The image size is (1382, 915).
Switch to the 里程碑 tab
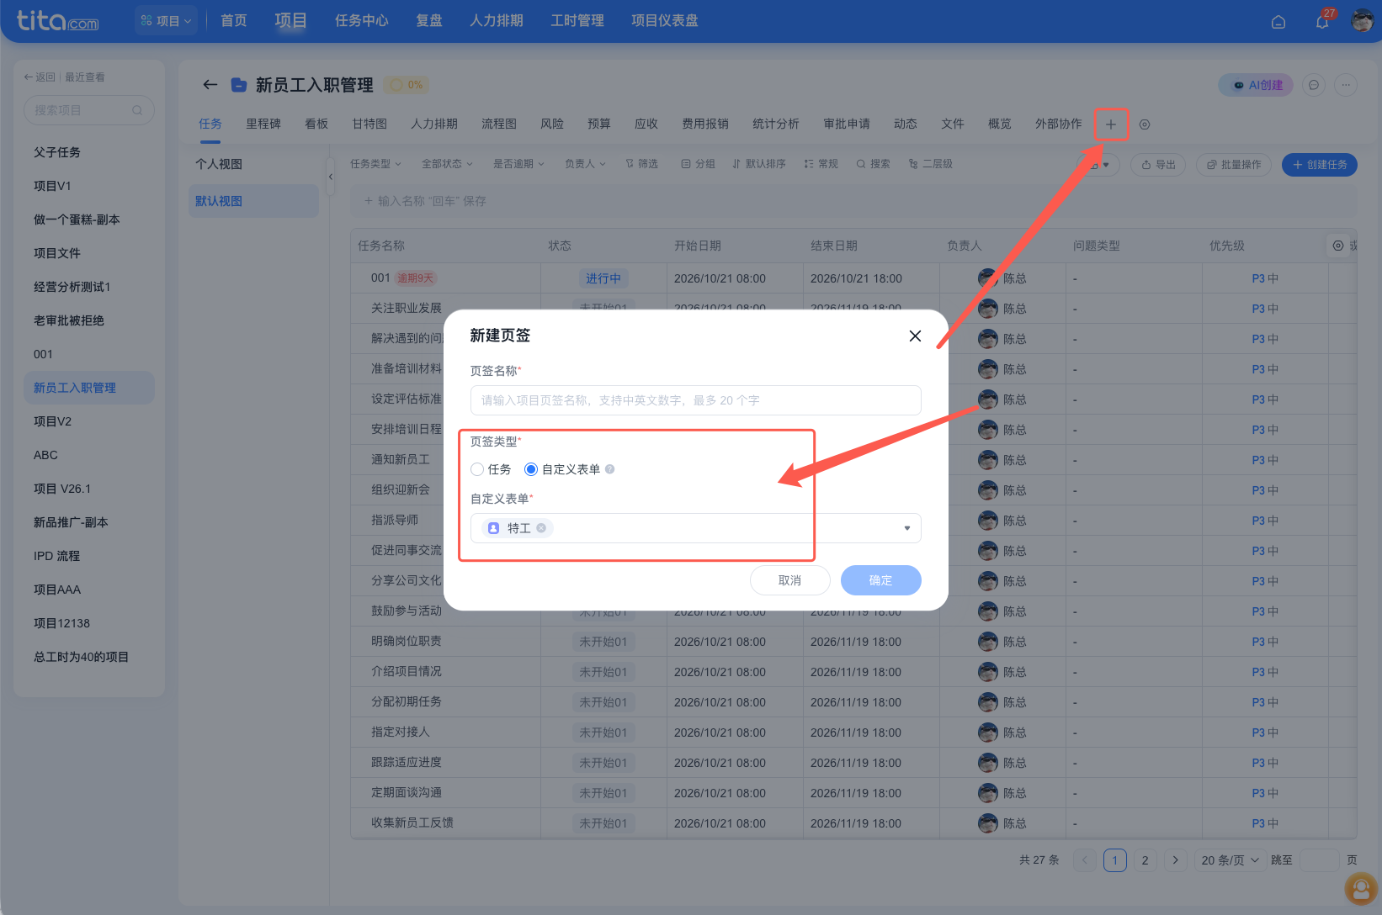tap(263, 124)
